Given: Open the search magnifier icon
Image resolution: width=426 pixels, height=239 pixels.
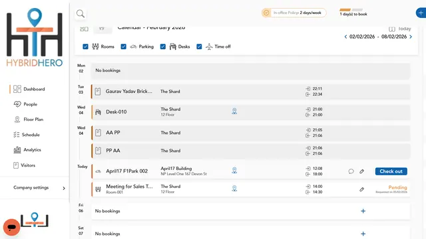Looking at the screenshot, I should click(x=81, y=13).
